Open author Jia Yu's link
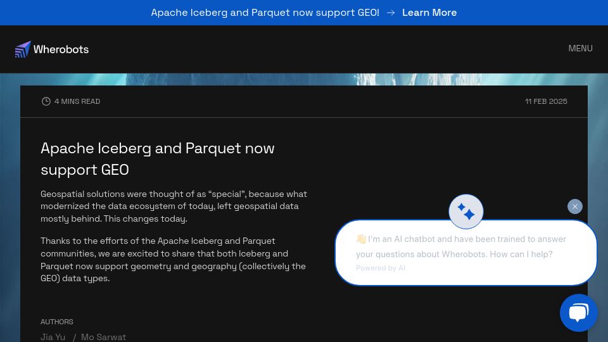The height and width of the screenshot is (342, 608). (53, 337)
